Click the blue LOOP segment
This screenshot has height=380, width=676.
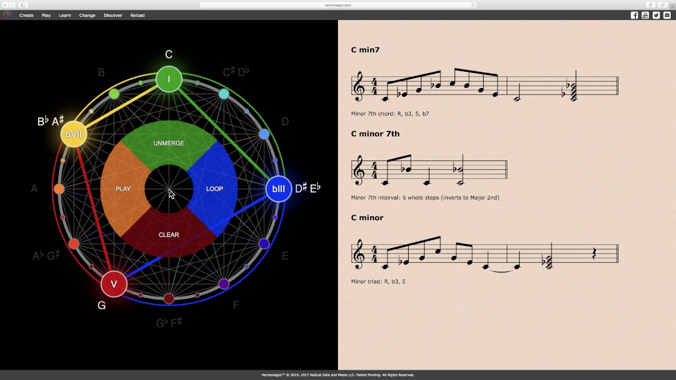[x=214, y=189]
